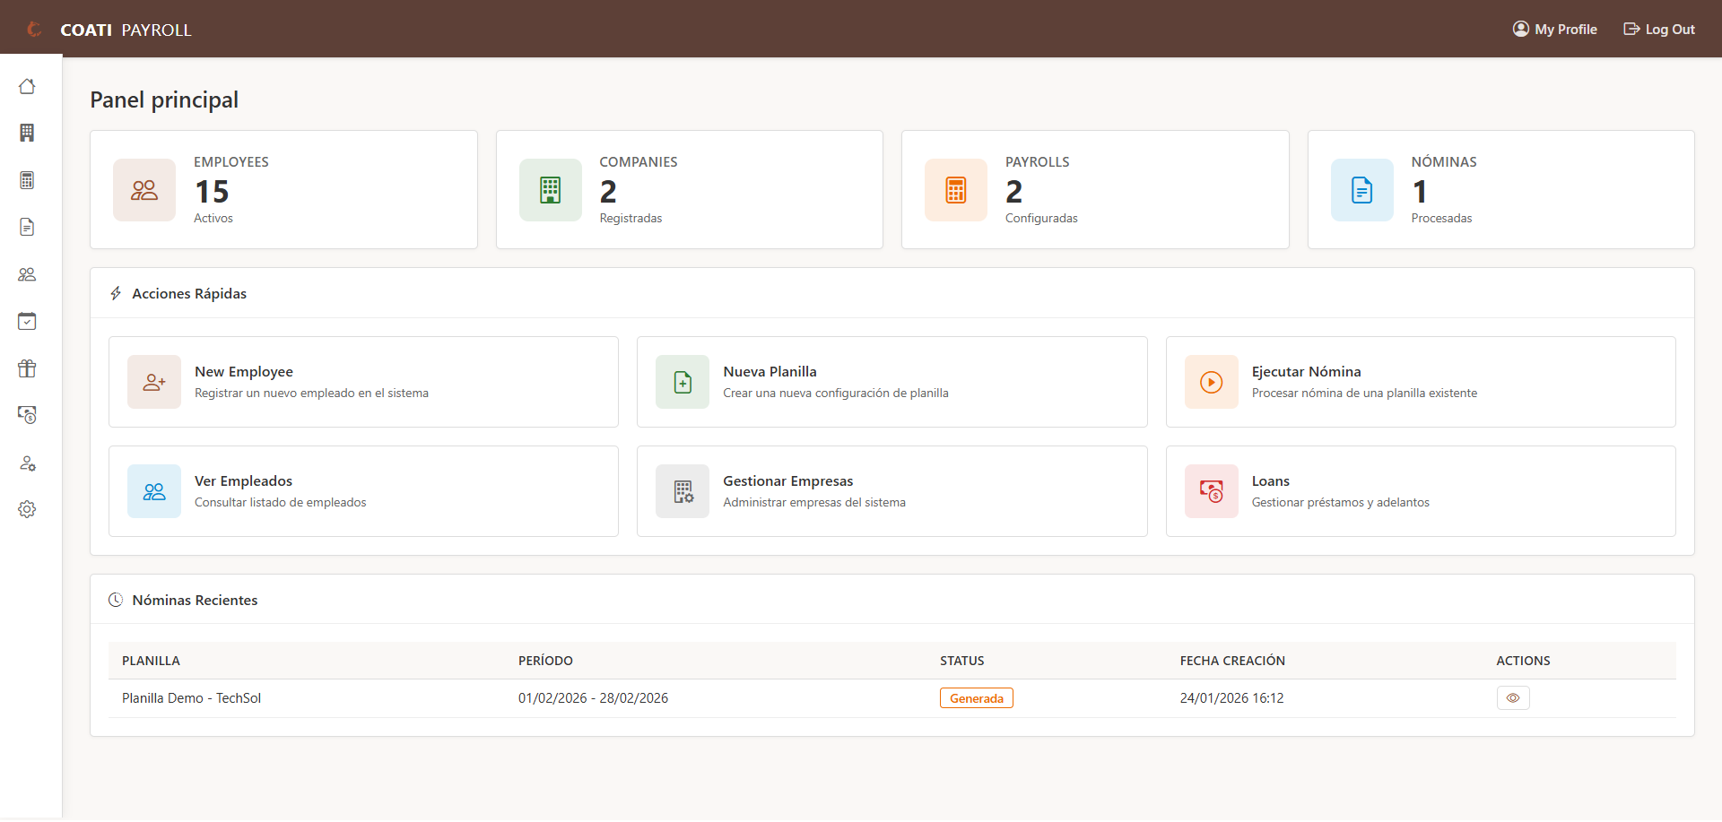Image resolution: width=1722 pixels, height=822 pixels.
Task: Click Log Out in the top bar
Action: click(1658, 29)
